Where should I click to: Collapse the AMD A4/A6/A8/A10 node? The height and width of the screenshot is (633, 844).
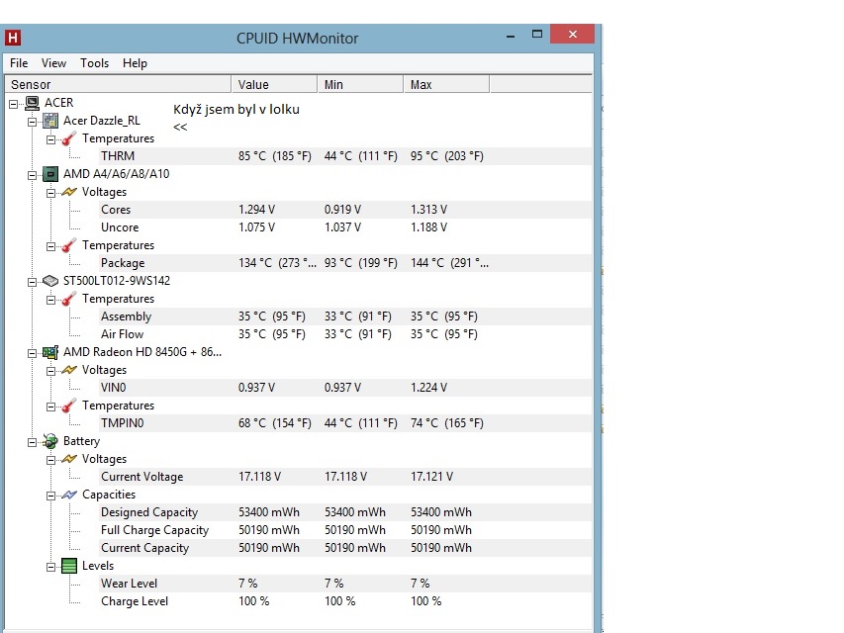point(33,175)
